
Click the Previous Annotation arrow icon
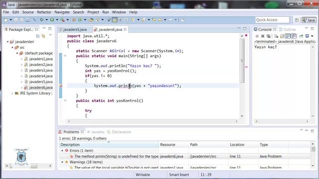coord(143,20)
